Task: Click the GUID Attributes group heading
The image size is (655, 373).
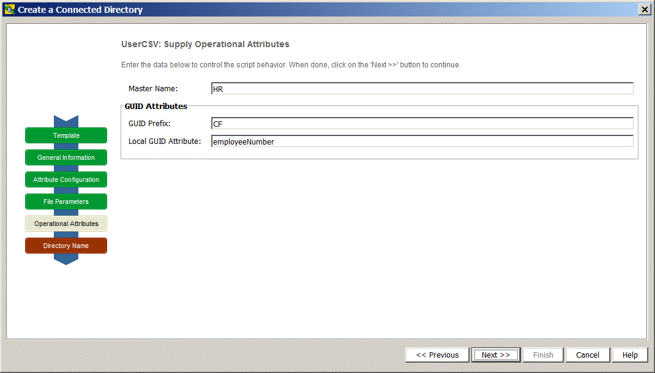Action: (x=156, y=106)
